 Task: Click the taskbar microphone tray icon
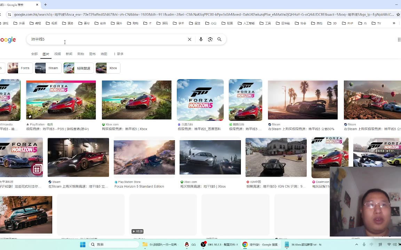tap(364, 244)
